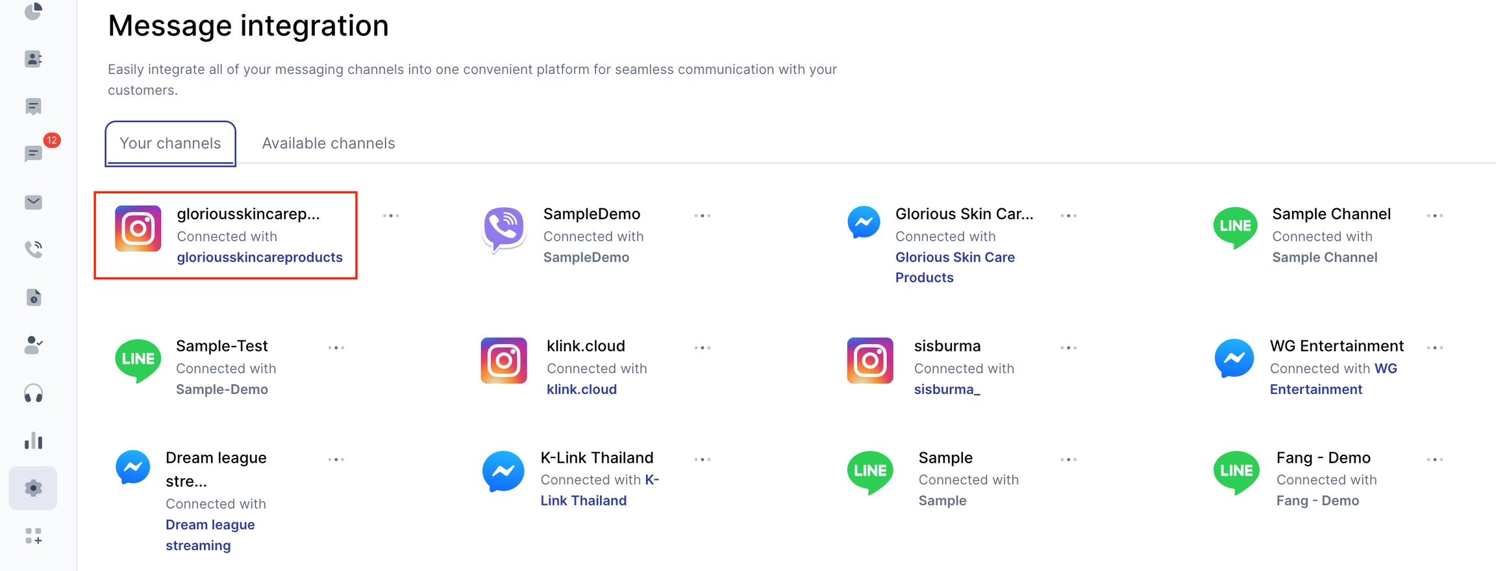Open three-dot menu for Fang - Demo

click(x=1435, y=459)
